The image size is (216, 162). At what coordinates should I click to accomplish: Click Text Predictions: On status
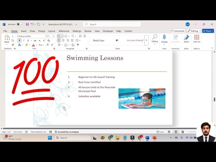[x=38, y=132]
